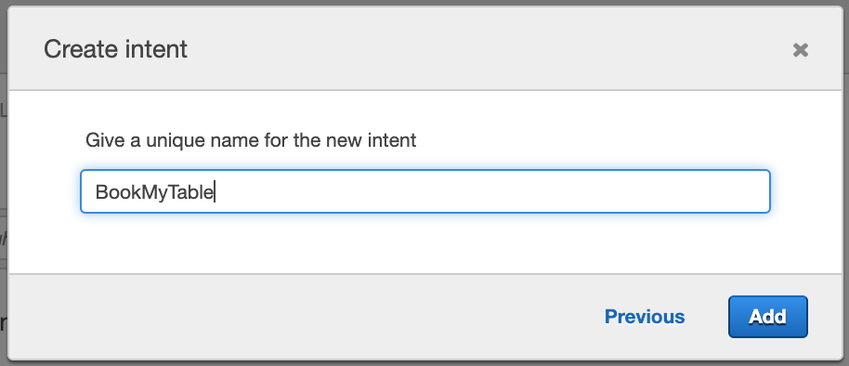
Task: Dismiss the dialog with the X icon
Action: pyautogui.click(x=801, y=50)
